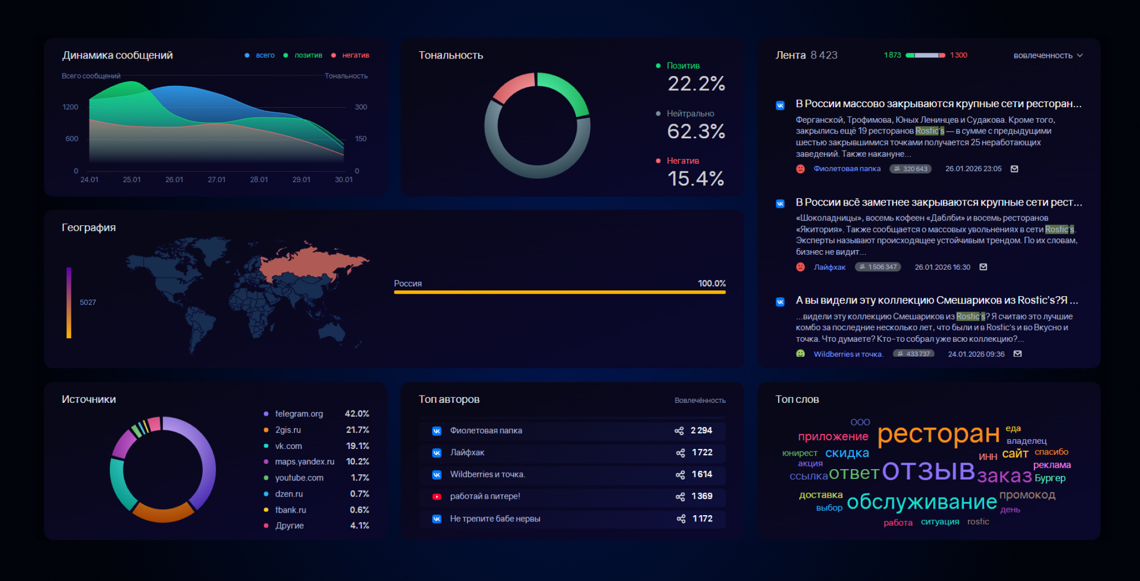The height and width of the screenshot is (581, 1140).
Task: Click the subscribers badge showing 1 506 347
Action: 878,267
